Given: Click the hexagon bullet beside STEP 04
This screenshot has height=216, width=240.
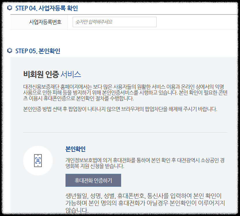Looking at the screenshot, I should (x=10, y=8).
